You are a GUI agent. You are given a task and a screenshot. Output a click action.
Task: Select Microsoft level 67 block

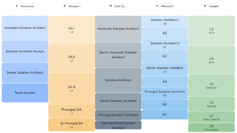165,114
